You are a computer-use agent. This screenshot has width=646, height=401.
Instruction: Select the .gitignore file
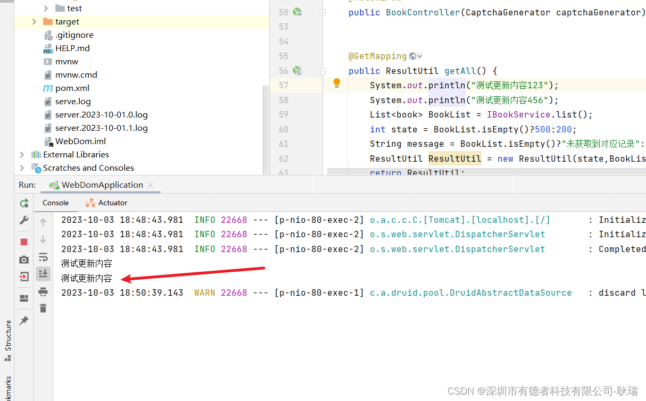pyautogui.click(x=74, y=35)
